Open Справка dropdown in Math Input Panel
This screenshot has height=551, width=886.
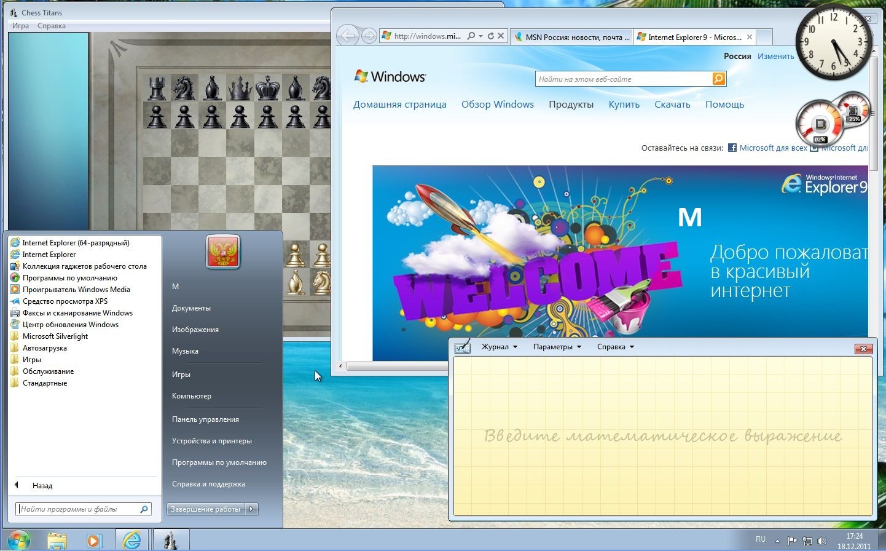[x=615, y=347]
